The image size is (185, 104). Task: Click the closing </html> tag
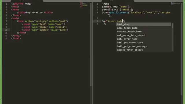[16, 38]
